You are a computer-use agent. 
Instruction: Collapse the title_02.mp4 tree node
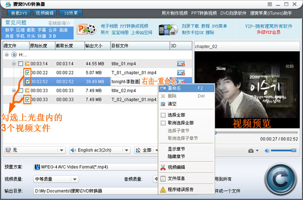coord(14,90)
